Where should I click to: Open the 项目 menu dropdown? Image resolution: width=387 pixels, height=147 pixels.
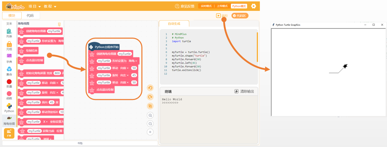[34, 6]
